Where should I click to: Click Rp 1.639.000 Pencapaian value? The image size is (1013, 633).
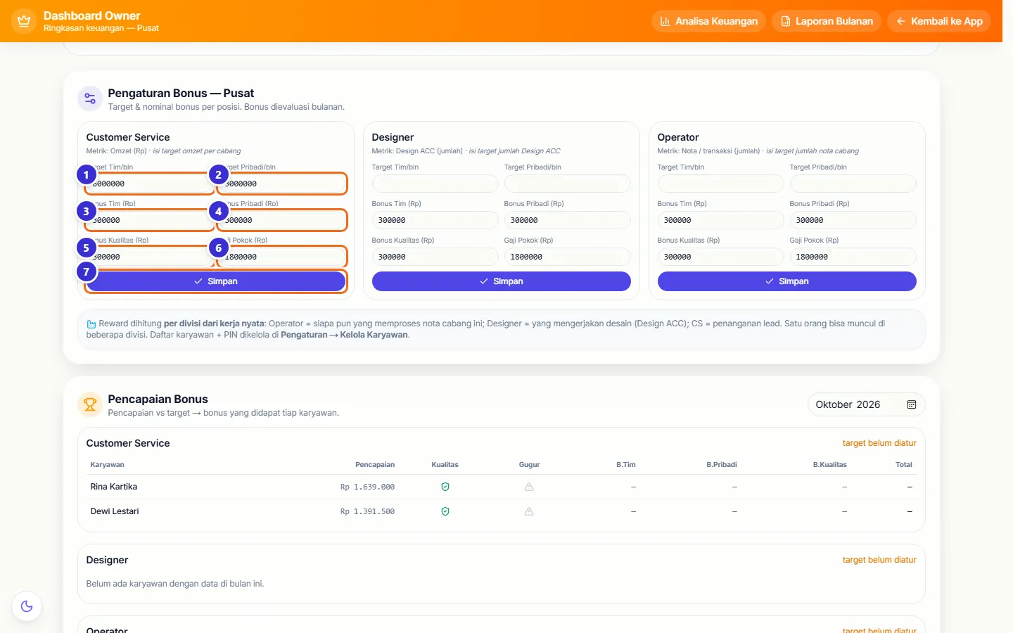tap(367, 487)
